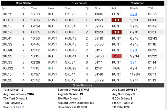This screenshot has height=110, width=167.
Task: Open the 3 / 0 link on first drive
Action: tap(133, 14)
